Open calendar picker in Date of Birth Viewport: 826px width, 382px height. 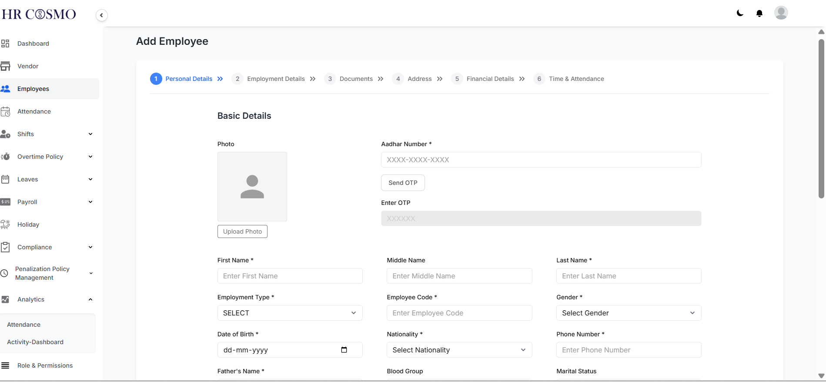[344, 350]
